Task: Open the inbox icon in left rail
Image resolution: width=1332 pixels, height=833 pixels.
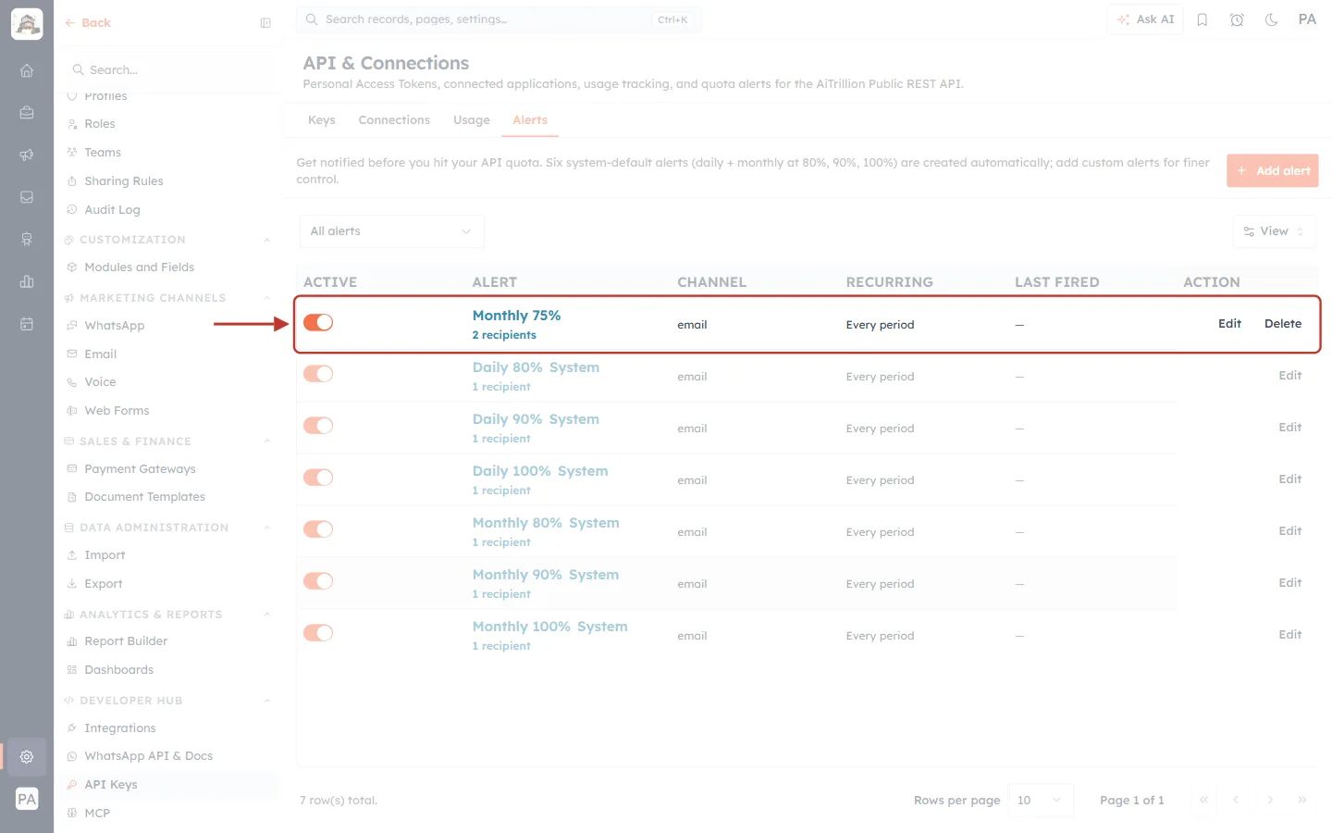Action: click(x=27, y=197)
